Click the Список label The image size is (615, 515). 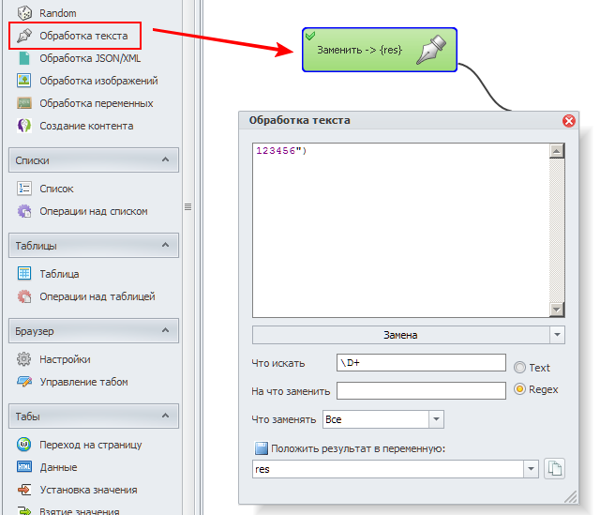tap(56, 189)
